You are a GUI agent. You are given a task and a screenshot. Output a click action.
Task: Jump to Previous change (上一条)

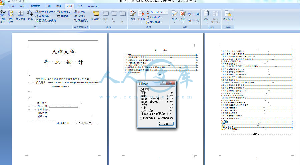click(193, 14)
